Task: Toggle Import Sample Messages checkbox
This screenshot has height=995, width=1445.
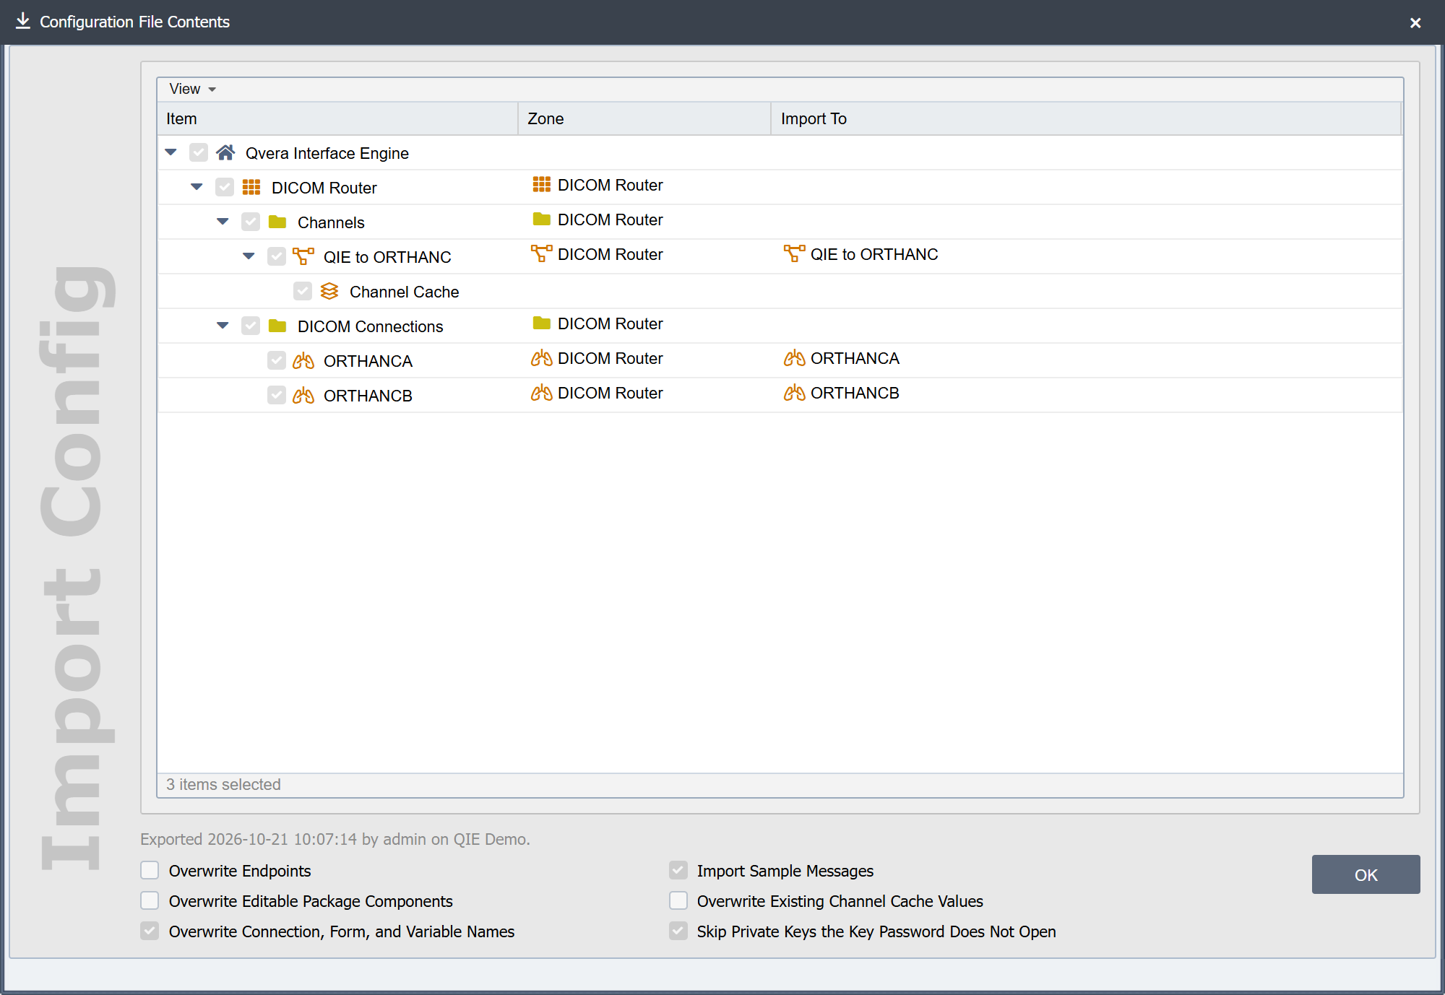Action: [678, 870]
